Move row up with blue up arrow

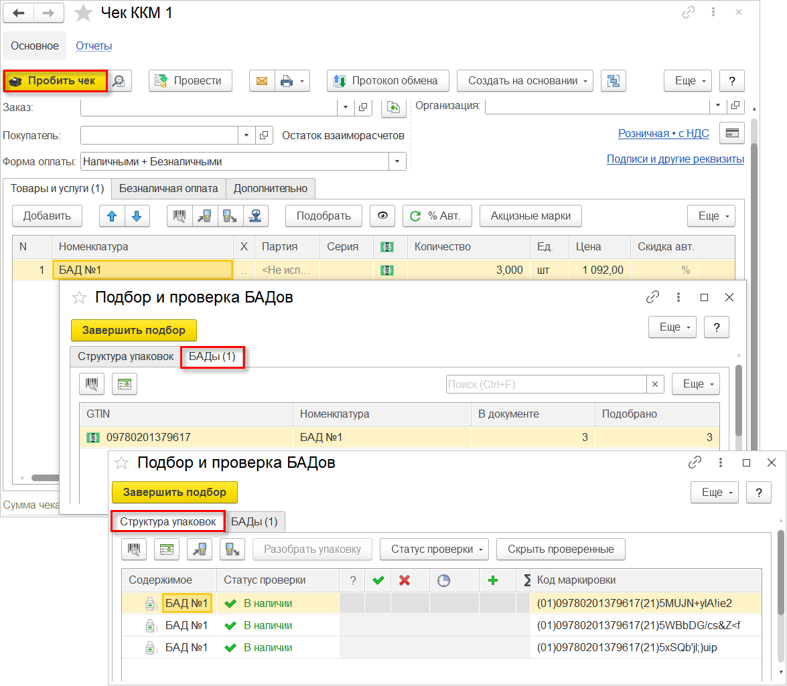(x=112, y=216)
